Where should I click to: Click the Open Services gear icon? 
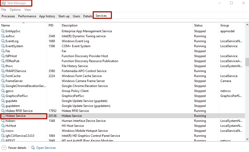(33, 148)
